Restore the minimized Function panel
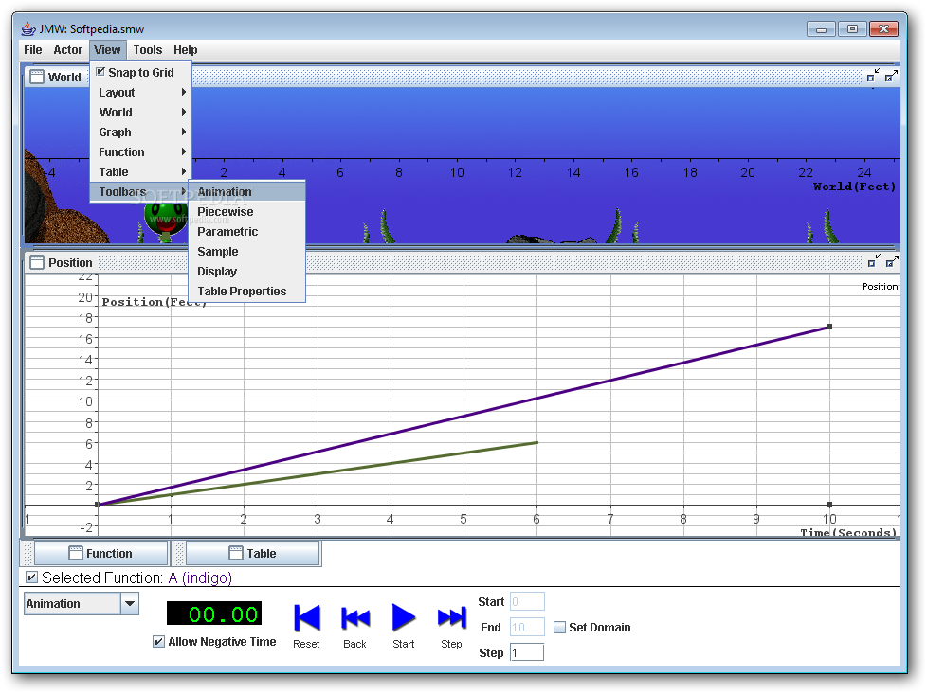The height and width of the screenshot is (693, 927). [x=101, y=553]
